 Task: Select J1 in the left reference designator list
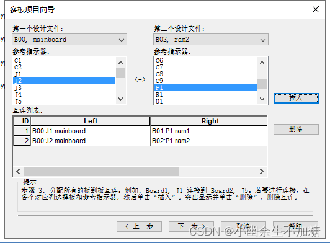pyautogui.click(x=64, y=74)
